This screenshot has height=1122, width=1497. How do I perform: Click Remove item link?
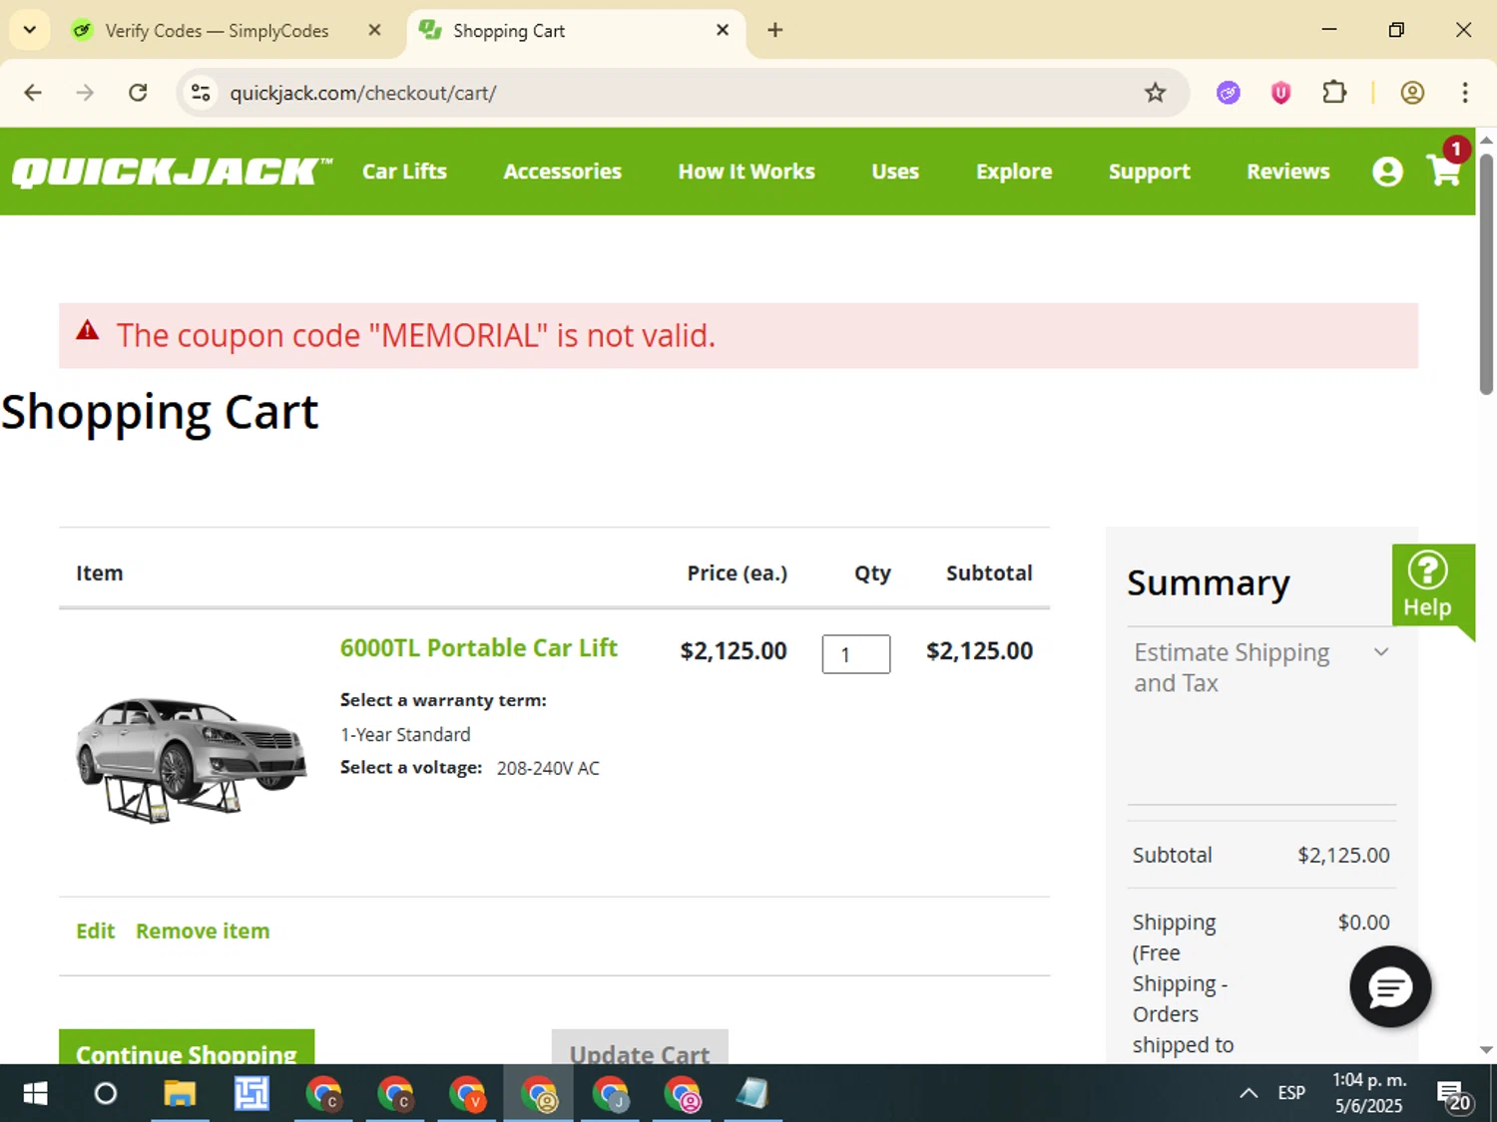point(203,931)
